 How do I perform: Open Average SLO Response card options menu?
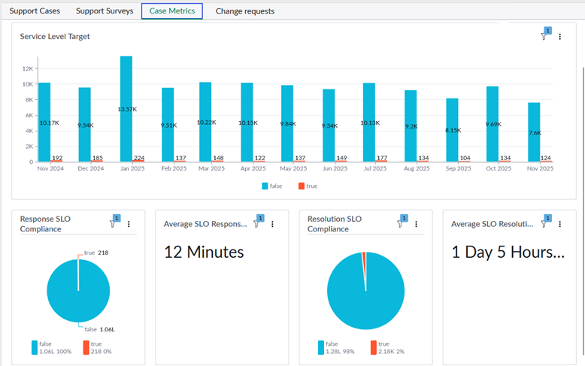pos(272,224)
